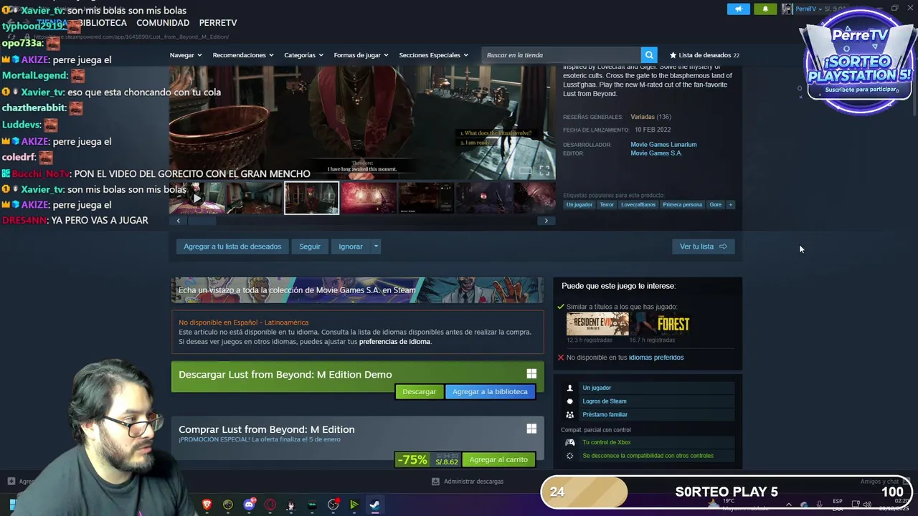Open Lista de deseados link
918x516 pixels.
[704, 55]
